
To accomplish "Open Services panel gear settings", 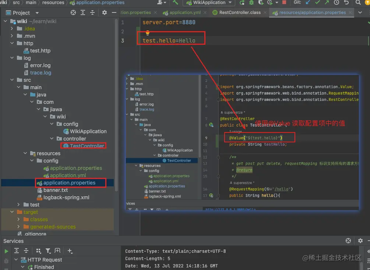I will 360,241.
